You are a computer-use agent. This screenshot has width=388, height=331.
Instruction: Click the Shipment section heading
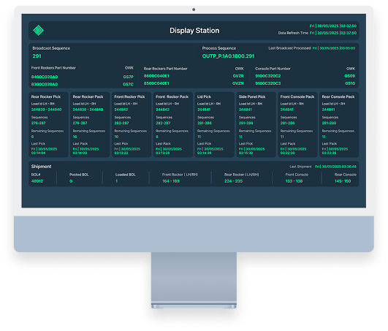point(41,167)
